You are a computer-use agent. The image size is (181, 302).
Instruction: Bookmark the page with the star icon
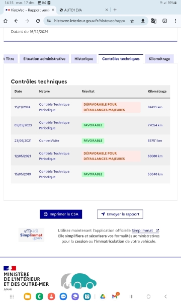(132, 21)
